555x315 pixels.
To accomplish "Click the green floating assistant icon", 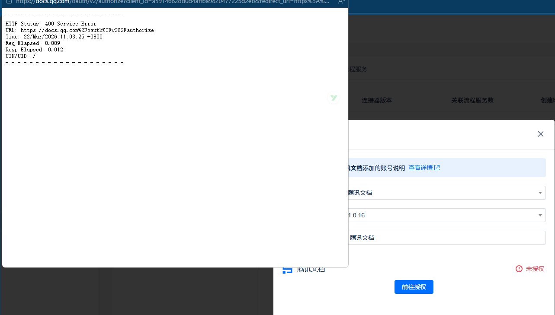I will click(x=334, y=98).
